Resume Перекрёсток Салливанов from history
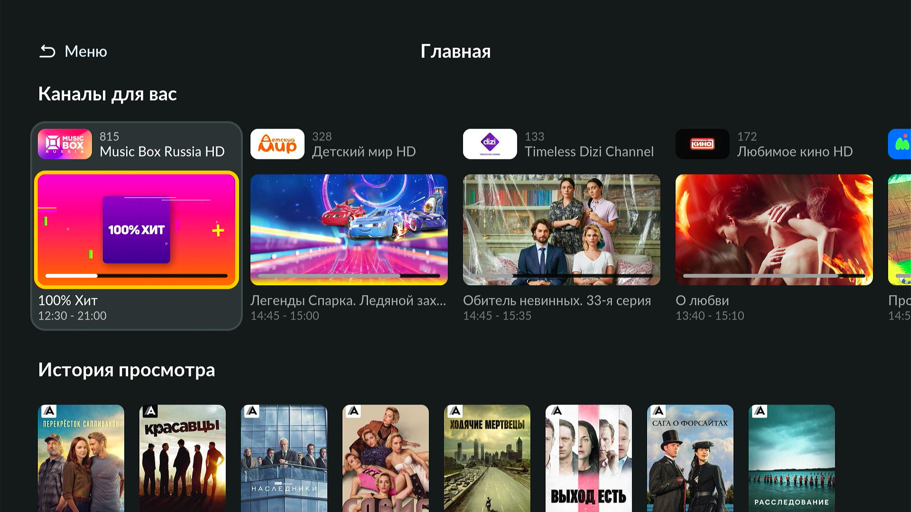 tap(81, 458)
